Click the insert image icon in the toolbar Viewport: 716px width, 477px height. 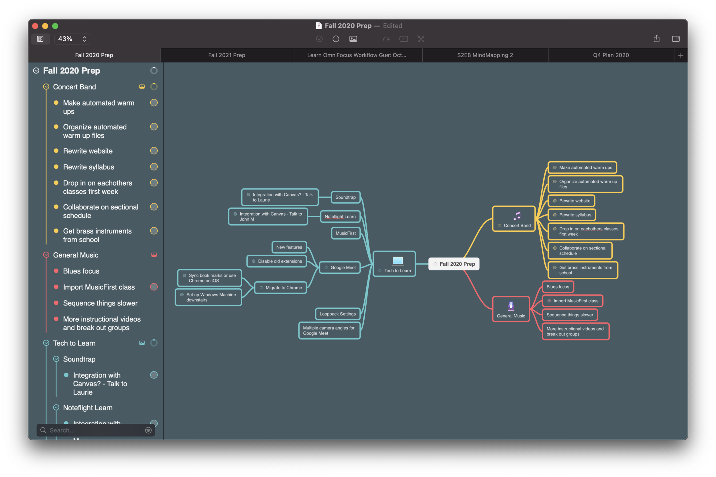353,39
